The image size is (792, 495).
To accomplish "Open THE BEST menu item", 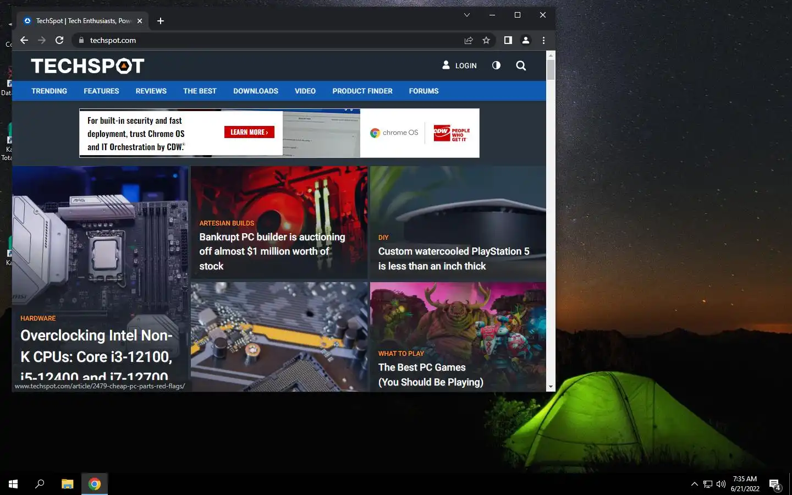I will coord(200,91).
